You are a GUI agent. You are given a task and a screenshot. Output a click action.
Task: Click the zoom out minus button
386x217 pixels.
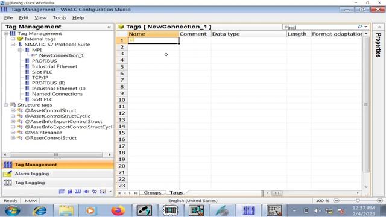click(x=336, y=201)
